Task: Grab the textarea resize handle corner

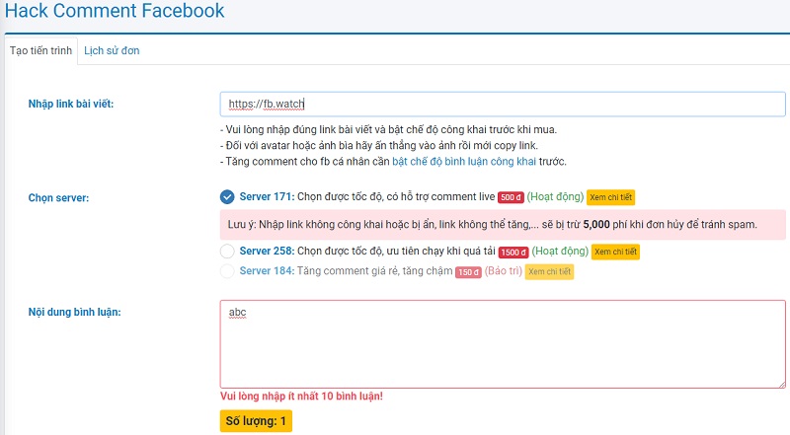Action: (781, 384)
